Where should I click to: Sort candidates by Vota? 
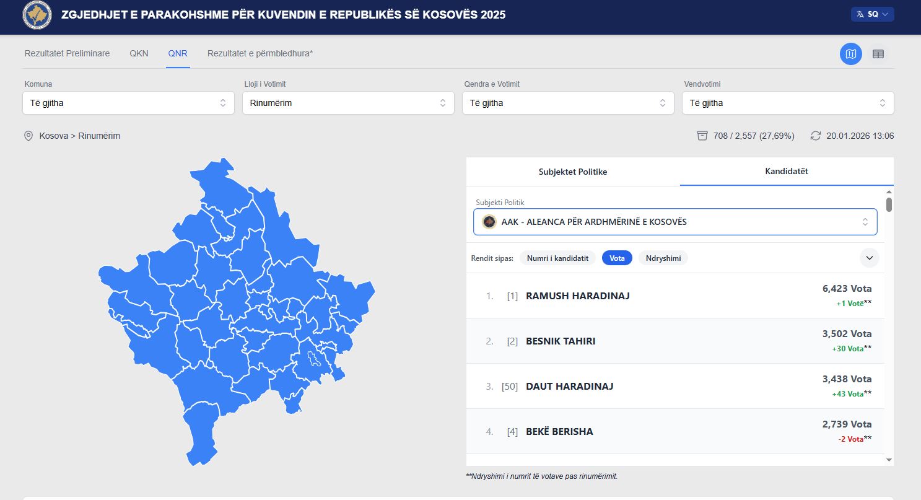pyautogui.click(x=617, y=258)
